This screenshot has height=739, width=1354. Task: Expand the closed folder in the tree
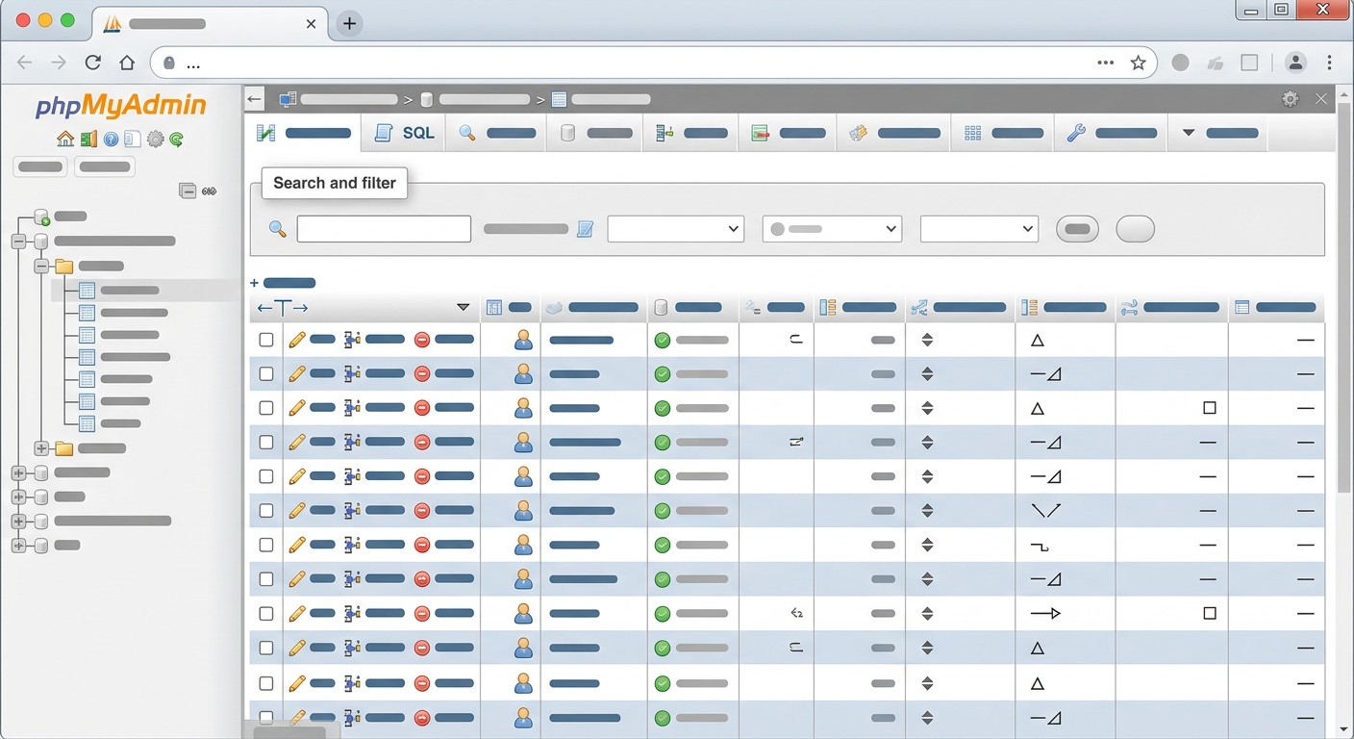[41, 448]
